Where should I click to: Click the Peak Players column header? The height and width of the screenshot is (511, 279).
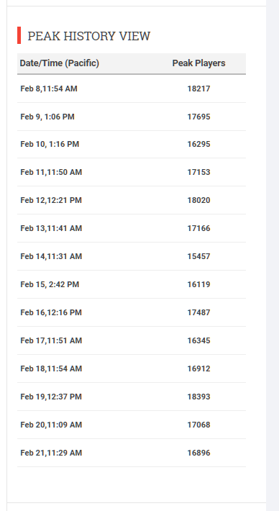(198, 63)
